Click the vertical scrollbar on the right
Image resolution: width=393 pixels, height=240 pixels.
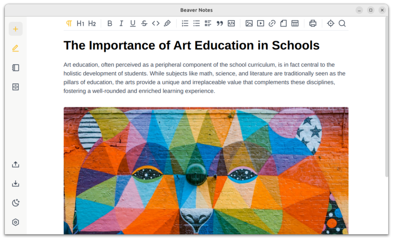387,97
